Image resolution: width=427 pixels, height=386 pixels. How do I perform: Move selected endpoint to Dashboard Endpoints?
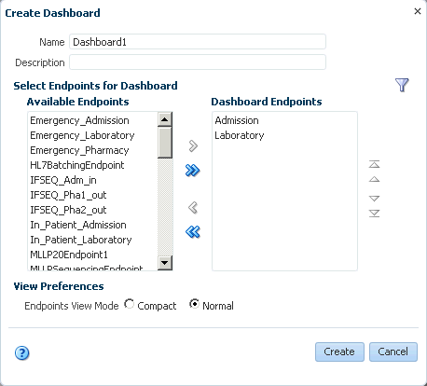(x=193, y=145)
